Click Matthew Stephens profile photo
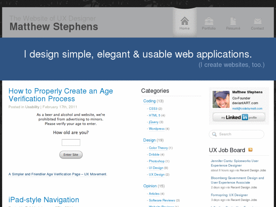 pos(221,100)
